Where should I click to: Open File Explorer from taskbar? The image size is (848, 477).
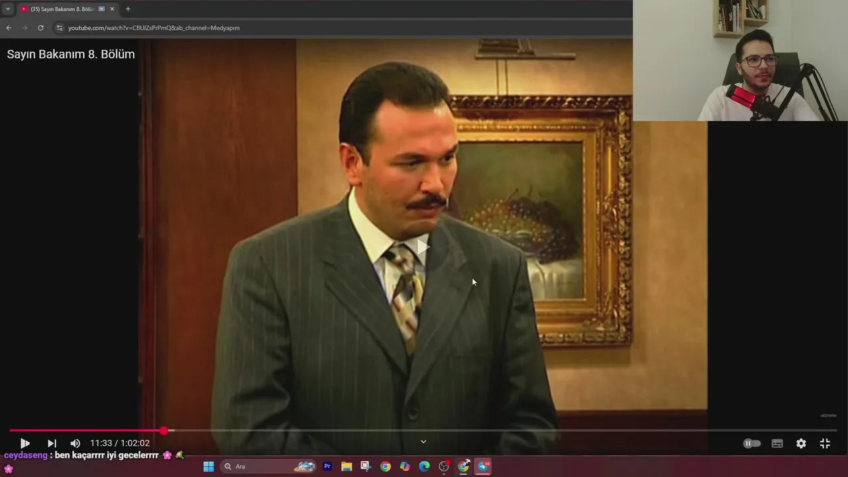click(346, 466)
